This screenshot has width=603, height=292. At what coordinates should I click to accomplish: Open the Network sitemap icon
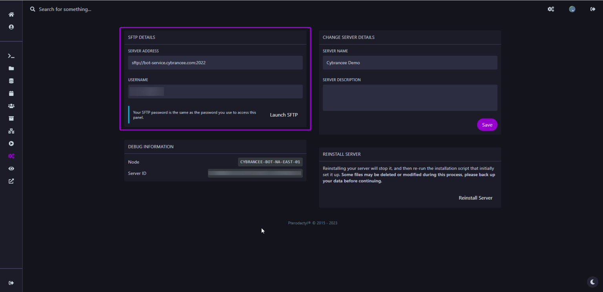click(x=11, y=131)
